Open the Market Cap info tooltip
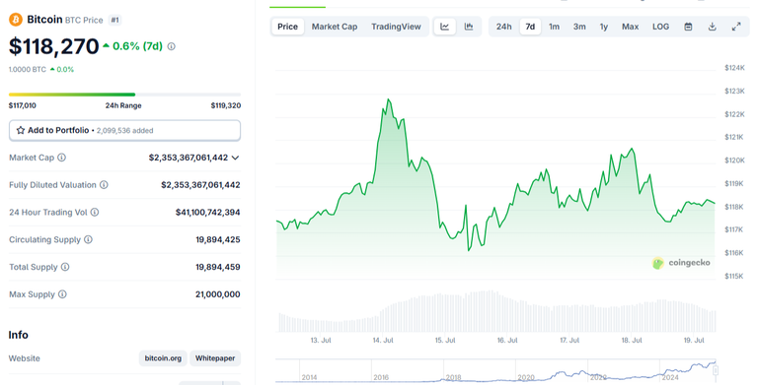Viewport: 758px width, 385px height. point(62,158)
